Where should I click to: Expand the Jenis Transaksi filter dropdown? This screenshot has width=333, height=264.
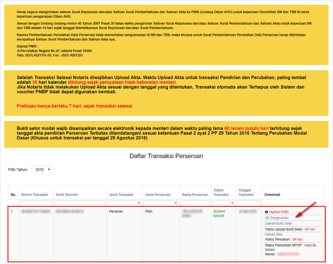point(124,203)
